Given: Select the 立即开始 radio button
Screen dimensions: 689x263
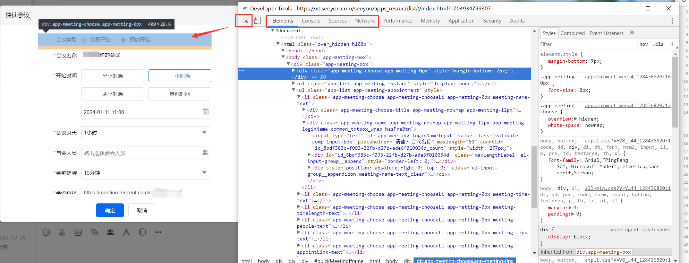Looking at the screenshot, I should pos(84,40).
